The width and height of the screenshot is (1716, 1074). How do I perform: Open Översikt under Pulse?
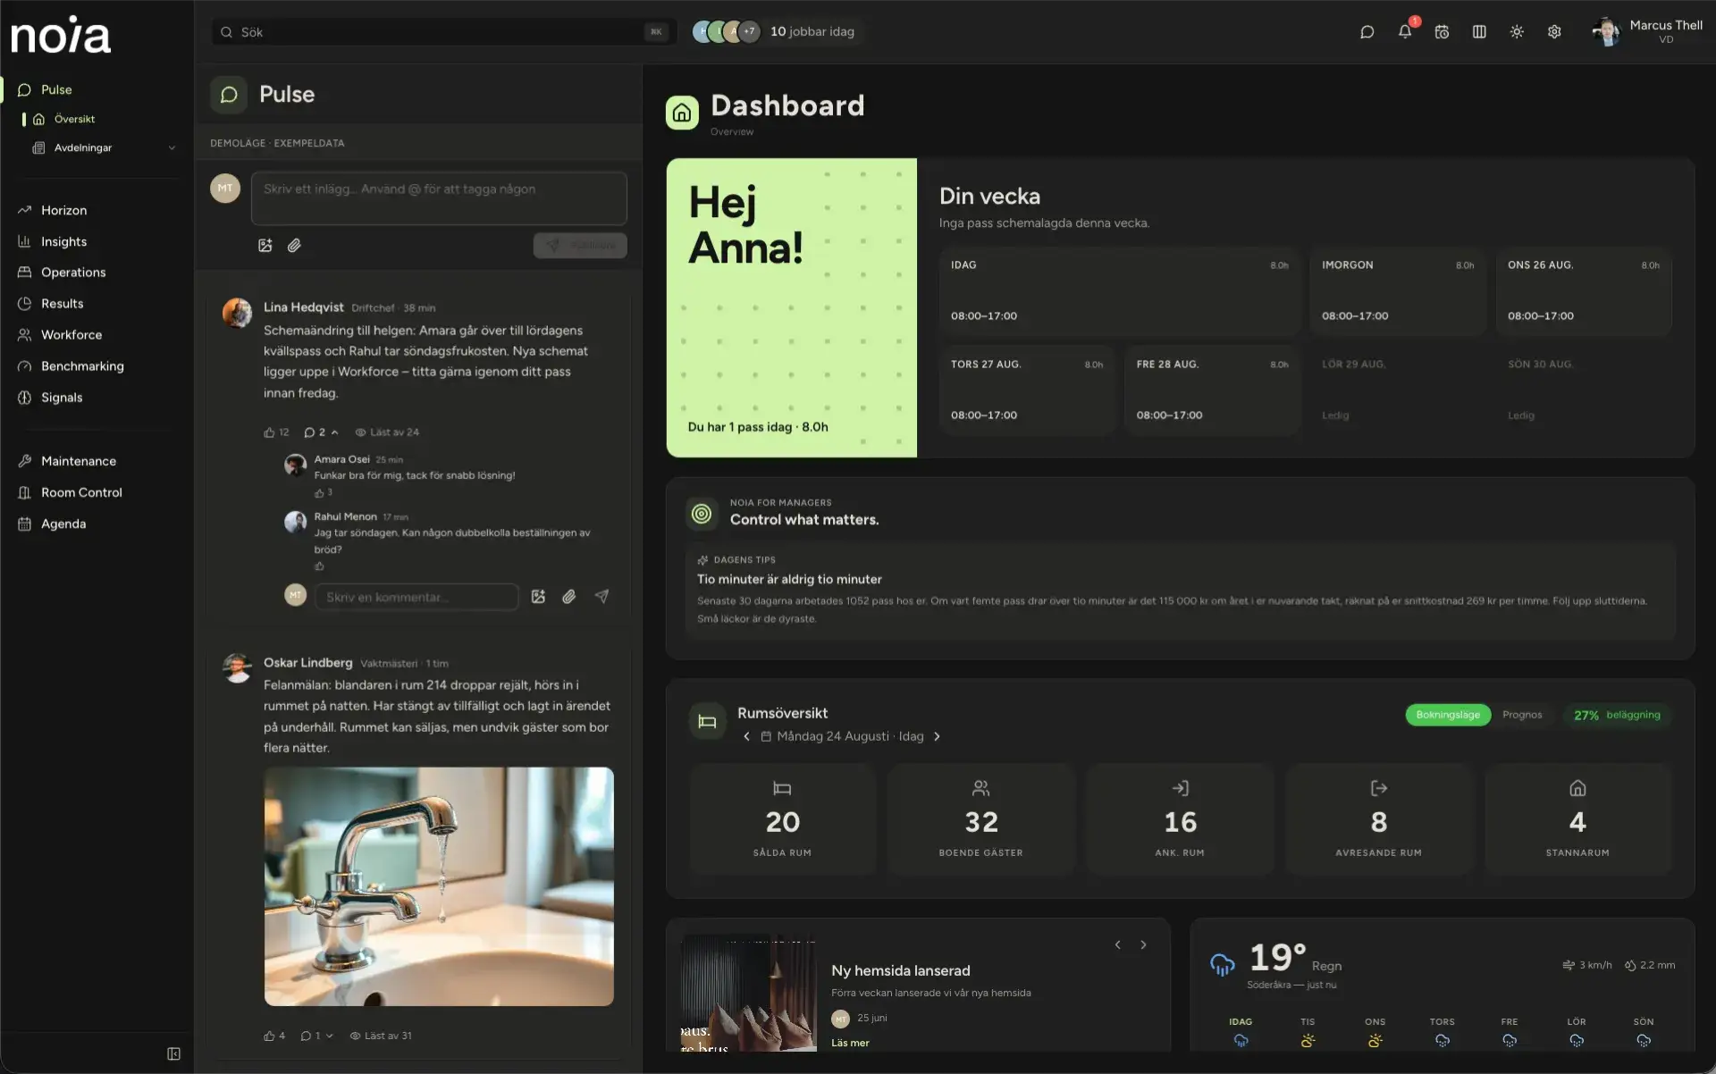[x=74, y=119]
